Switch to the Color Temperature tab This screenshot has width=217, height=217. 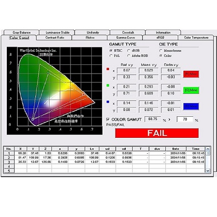click(196, 38)
